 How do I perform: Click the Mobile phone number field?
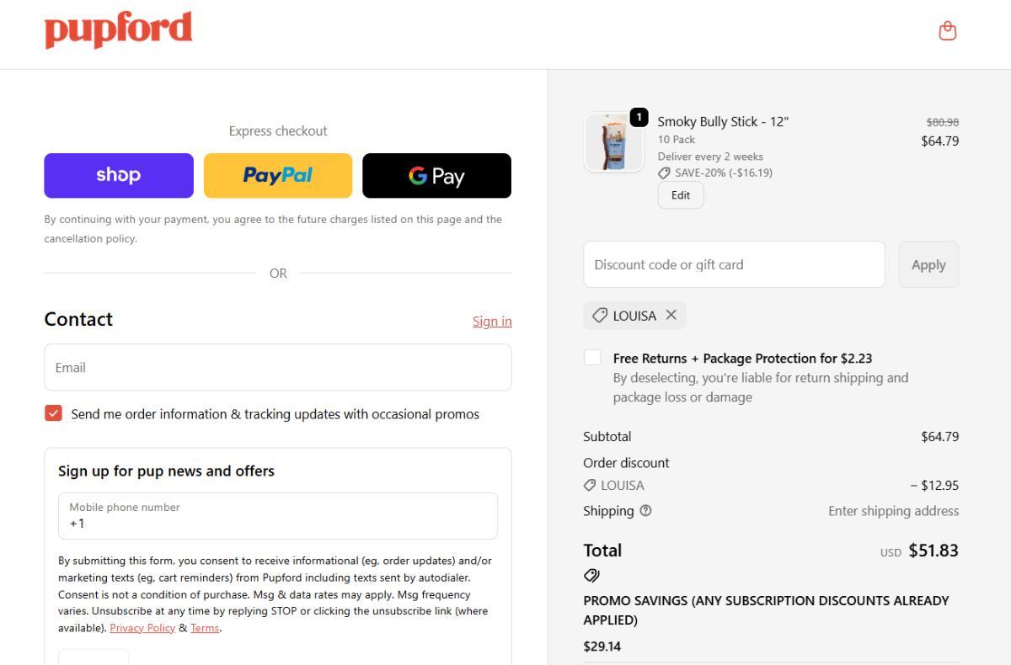(278, 516)
